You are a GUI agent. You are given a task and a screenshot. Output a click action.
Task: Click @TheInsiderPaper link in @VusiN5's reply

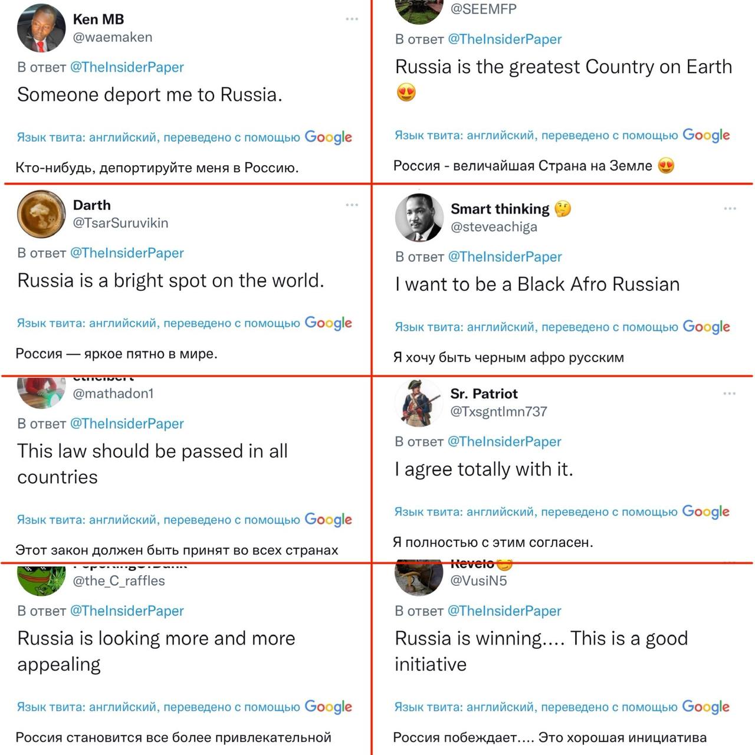(504, 611)
